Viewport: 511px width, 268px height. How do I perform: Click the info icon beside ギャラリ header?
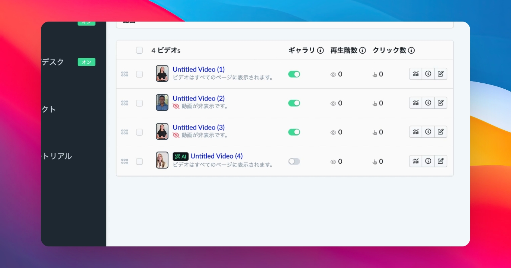click(x=320, y=50)
